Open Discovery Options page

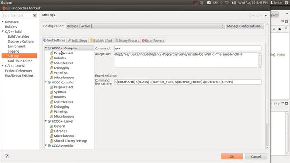(x=20, y=41)
